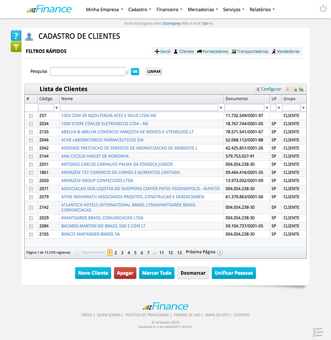
Task: Click the power logout icon
Action: (x=323, y=9)
